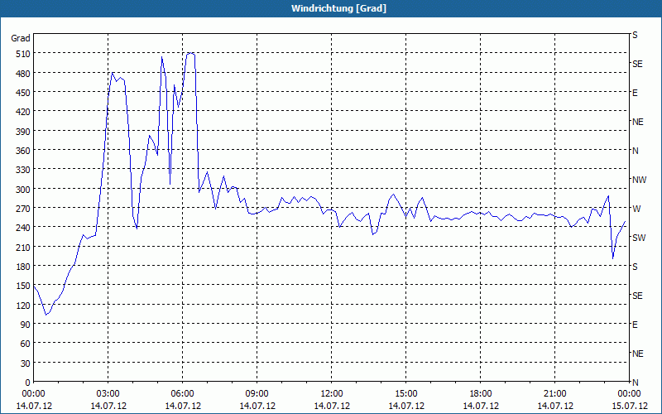Select the 300 degree axis label
662x414 pixels.
[23, 190]
